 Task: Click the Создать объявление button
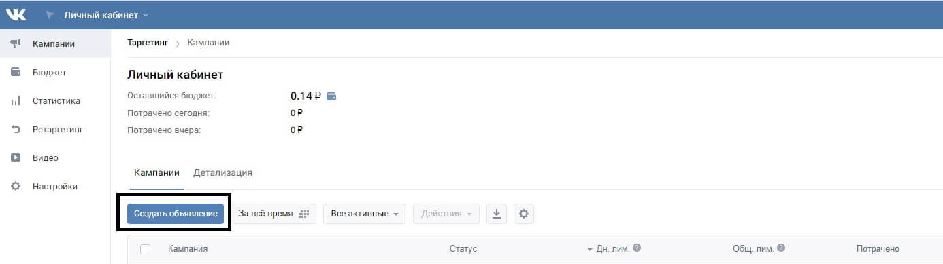(x=176, y=213)
